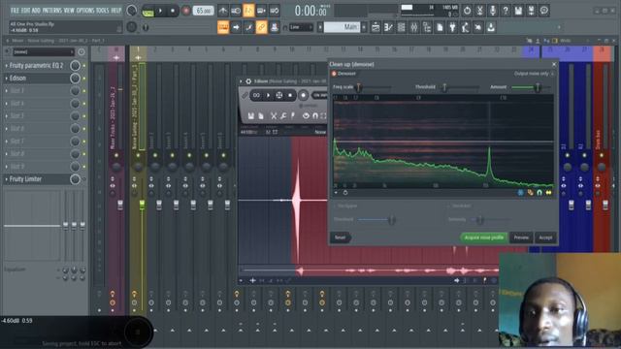Open the Slot 8 menu arrow
The width and height of the screenshot is (621, 349).
pyautogui.click(x=7, y=154)
